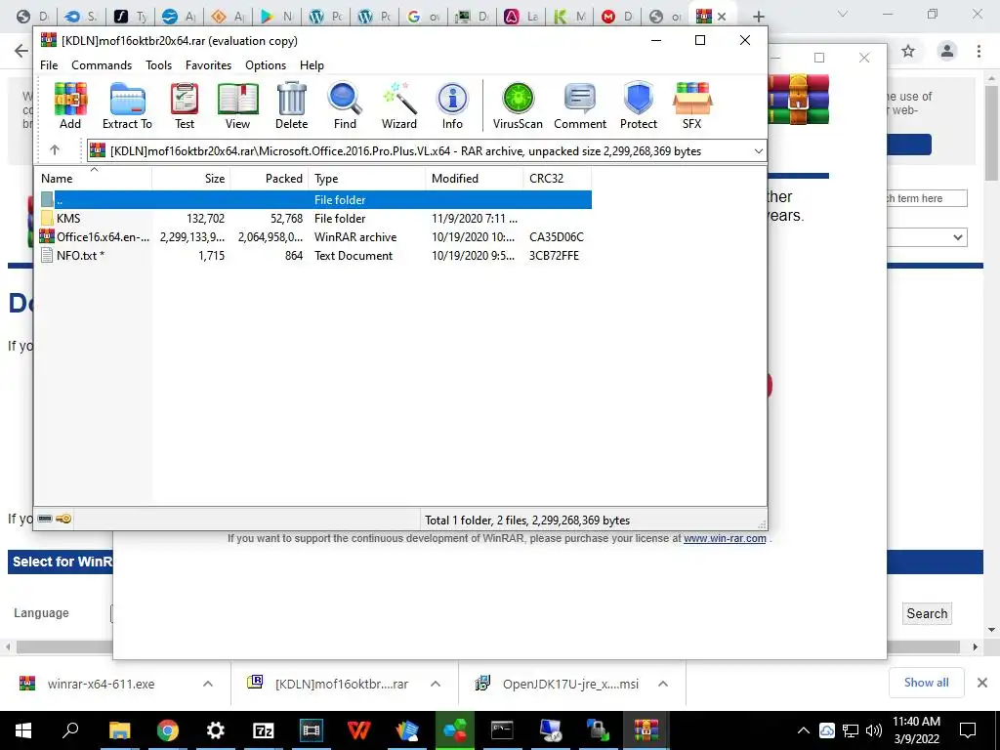Image resolution: width=1000 pixels, height=750 pixels.
Task: Click the browser tabs dropdown chevron
Action: 843,14
